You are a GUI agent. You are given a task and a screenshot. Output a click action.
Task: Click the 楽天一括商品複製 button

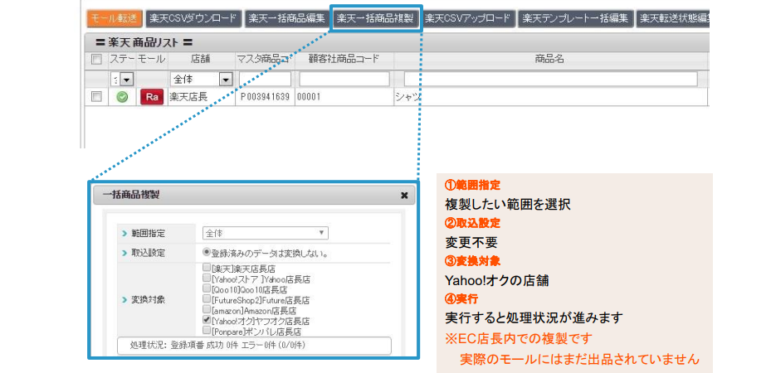[x=376, y=19]
